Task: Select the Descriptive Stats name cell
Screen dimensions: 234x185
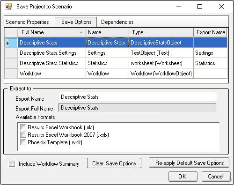Action: tap(107, 43)
